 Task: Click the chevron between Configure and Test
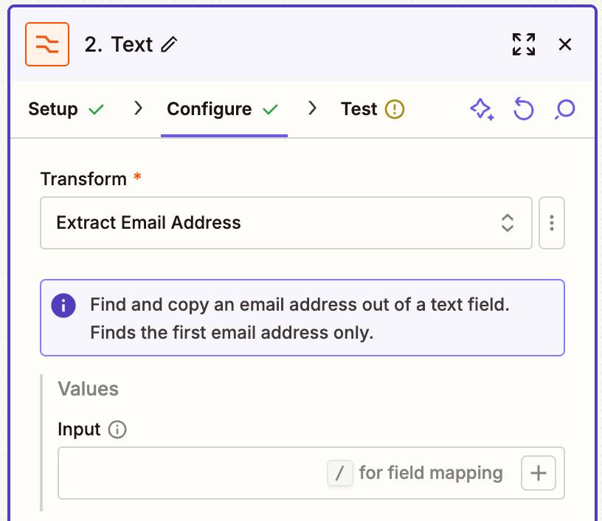click(313, 108)
